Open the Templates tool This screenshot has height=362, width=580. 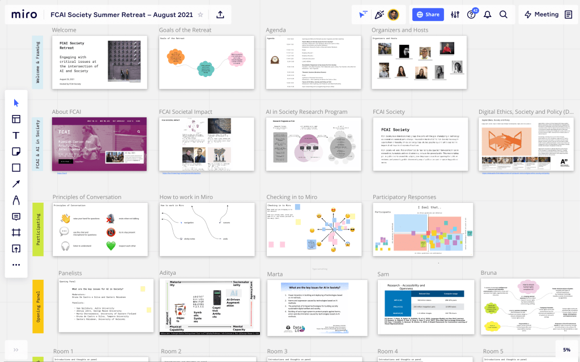click(16, 119)
